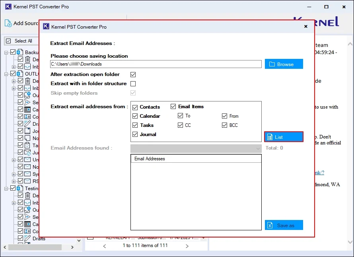This screenshot has height=257, width=354.
Task: Open the Email Addresses found dropdown
Action: (258, 148)
